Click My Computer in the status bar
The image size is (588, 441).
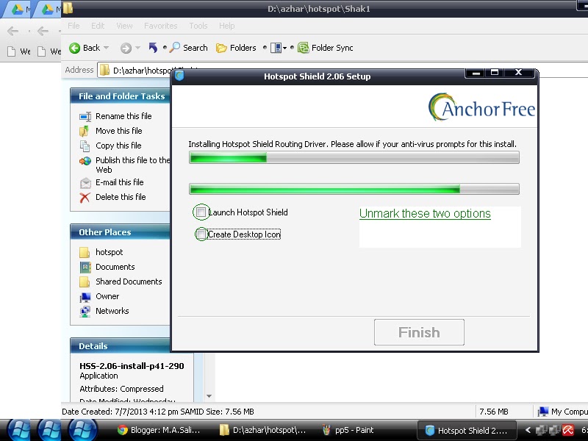tap(562, 412)
